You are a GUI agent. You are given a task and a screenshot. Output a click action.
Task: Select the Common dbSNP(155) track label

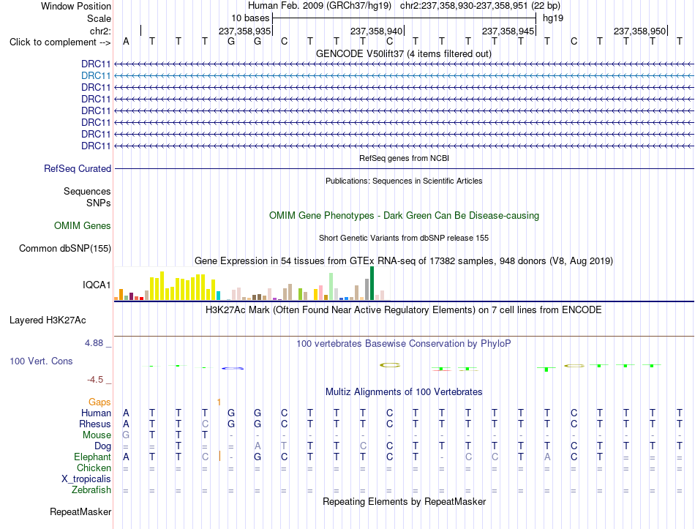pos(64,248)
